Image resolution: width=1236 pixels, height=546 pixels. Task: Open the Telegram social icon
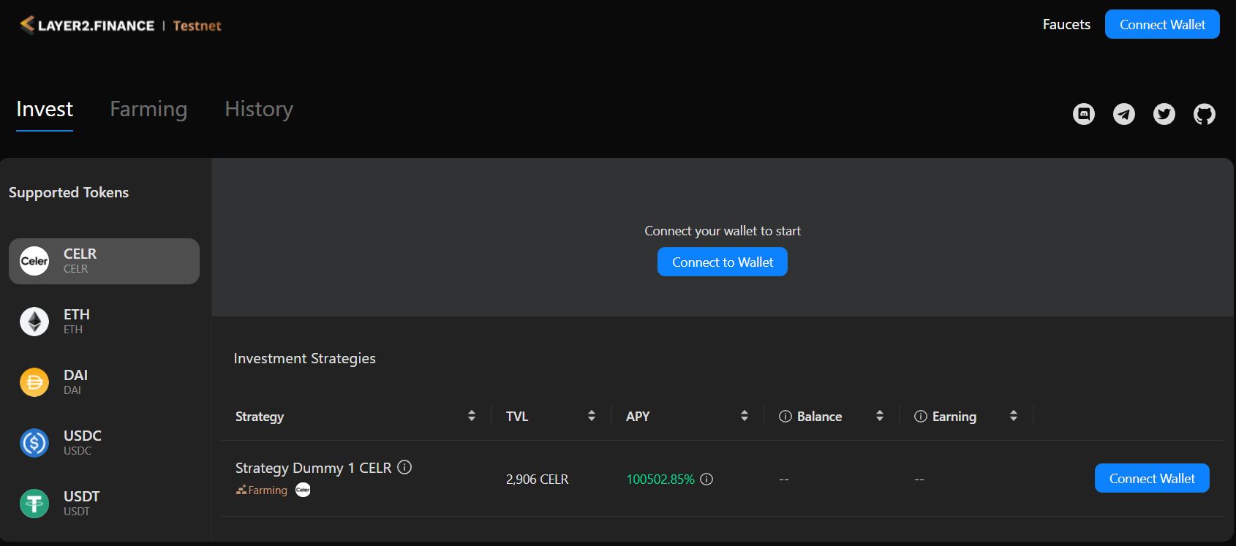[1123, 114]
